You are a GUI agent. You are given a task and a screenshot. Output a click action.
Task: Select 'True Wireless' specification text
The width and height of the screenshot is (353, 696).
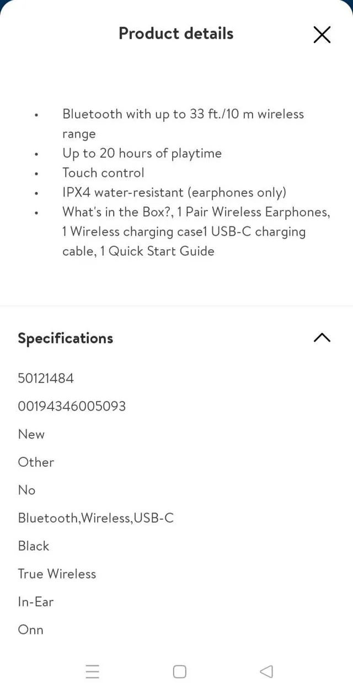57,574
